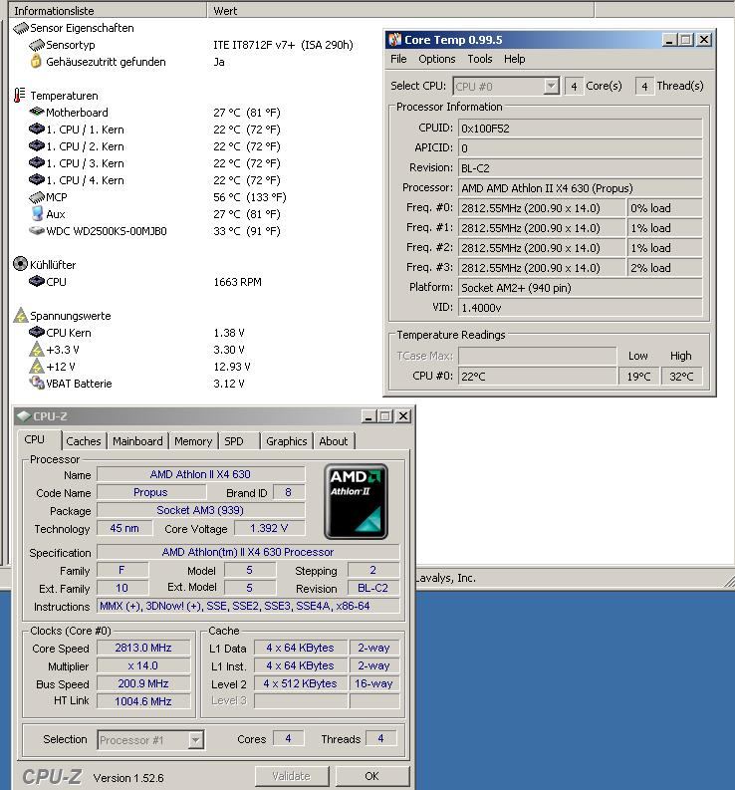Viewport: 735px width, 790px height.
Task: Click the icon beside 1. CPU / 3. Kern
Action: [37, 162]
